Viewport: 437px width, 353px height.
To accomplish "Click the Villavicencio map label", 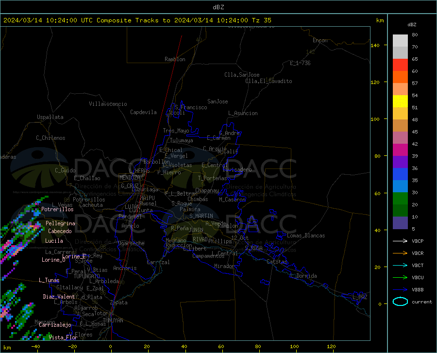I will click(x=108, y=104).
